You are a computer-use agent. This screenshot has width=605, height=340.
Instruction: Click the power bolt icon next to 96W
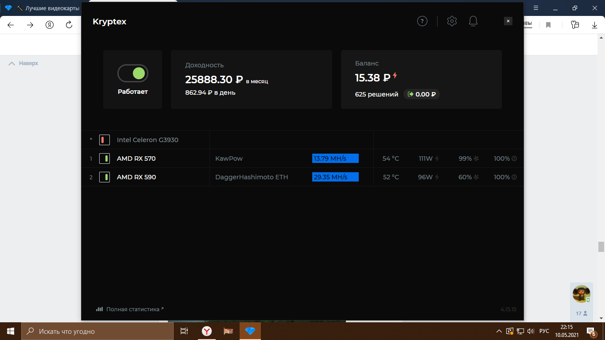point(437,177)
